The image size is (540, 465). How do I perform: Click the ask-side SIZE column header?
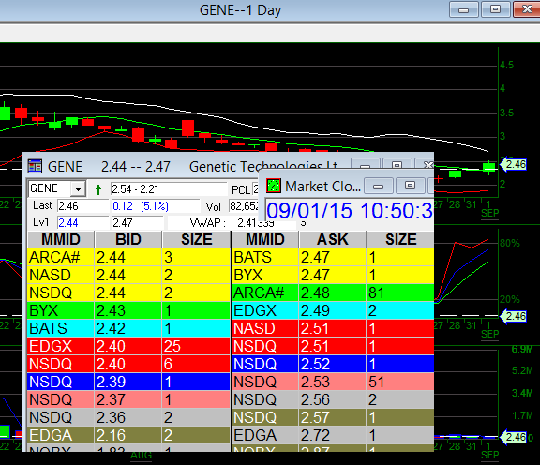[400, 239]
